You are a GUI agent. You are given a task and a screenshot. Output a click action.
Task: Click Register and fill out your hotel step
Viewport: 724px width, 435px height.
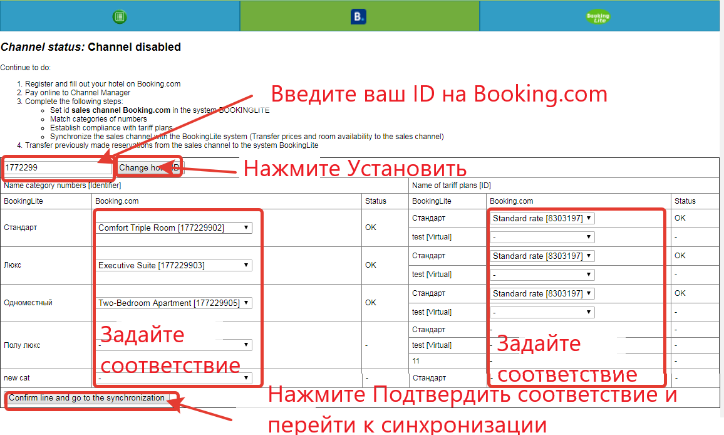pyautogui.click(x=103, y=83)
